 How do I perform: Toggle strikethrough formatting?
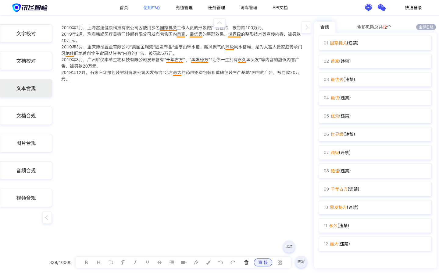(x=159, y=262)
